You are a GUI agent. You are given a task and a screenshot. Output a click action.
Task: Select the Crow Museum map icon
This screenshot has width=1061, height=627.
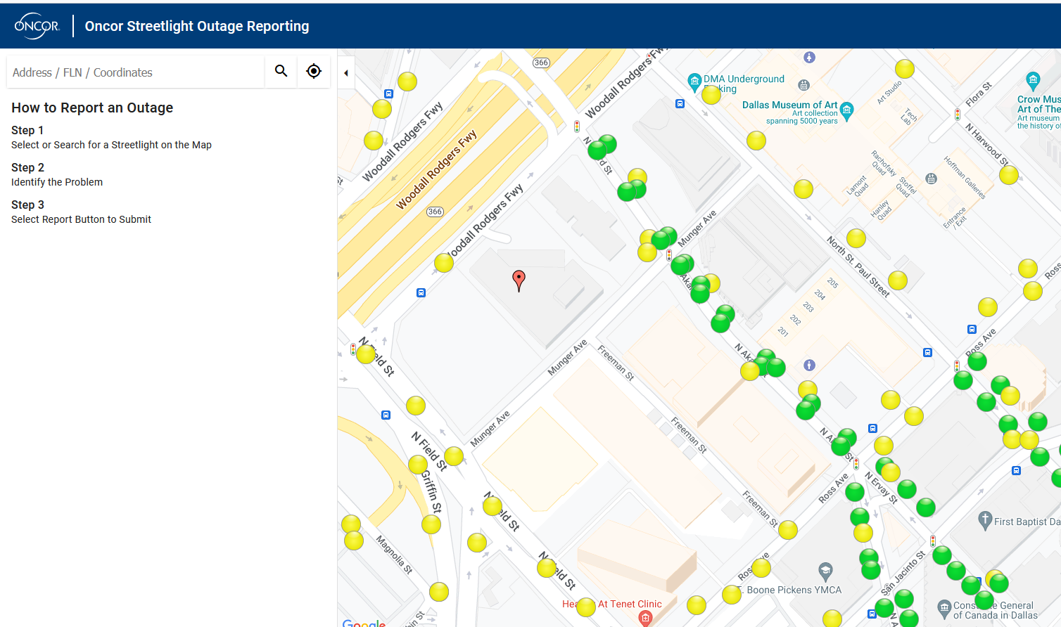1032,79
